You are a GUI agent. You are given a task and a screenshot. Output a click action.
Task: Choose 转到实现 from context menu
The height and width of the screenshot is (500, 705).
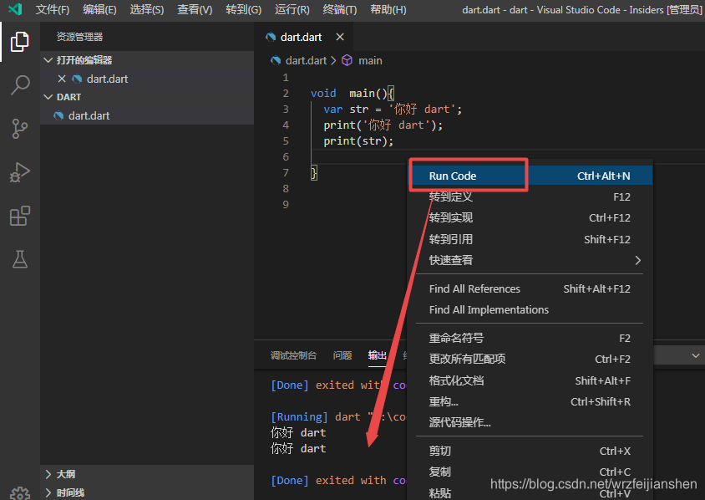point(530,218)
